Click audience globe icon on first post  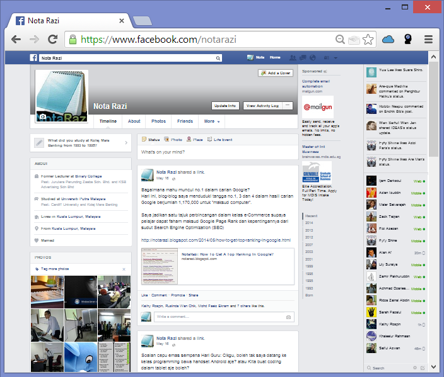tap(173, 179)
